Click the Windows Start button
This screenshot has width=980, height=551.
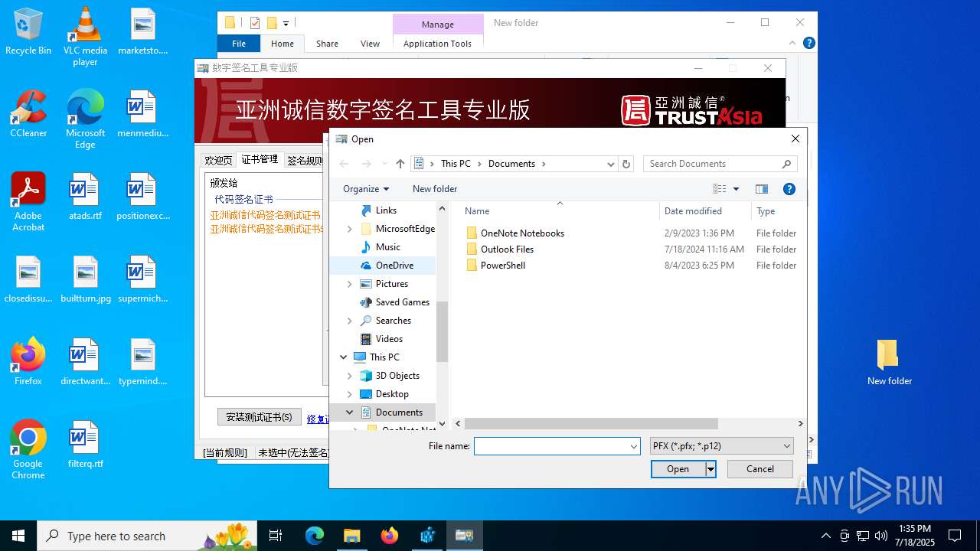click(18, 536)
